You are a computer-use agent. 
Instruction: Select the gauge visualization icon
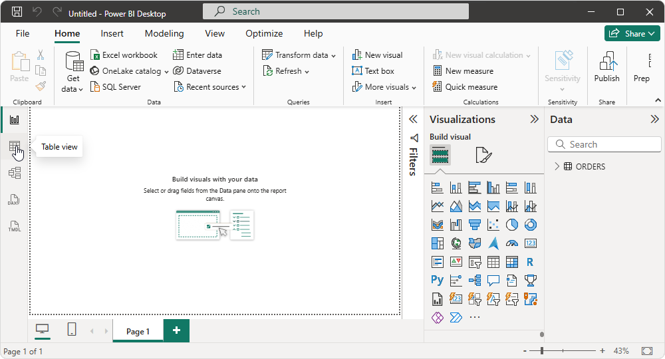[512, 243]
